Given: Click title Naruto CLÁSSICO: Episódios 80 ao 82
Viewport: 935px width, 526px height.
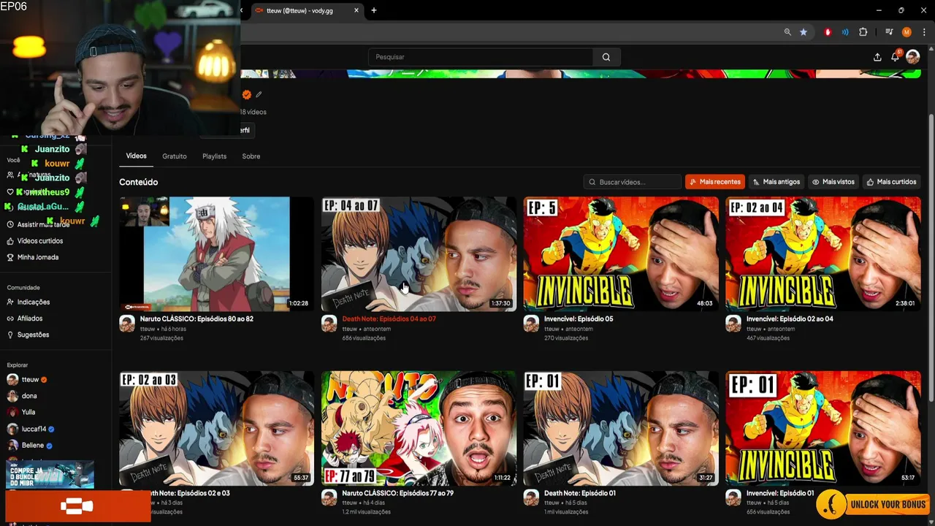Looking at the screenshot, I should 196,319.
